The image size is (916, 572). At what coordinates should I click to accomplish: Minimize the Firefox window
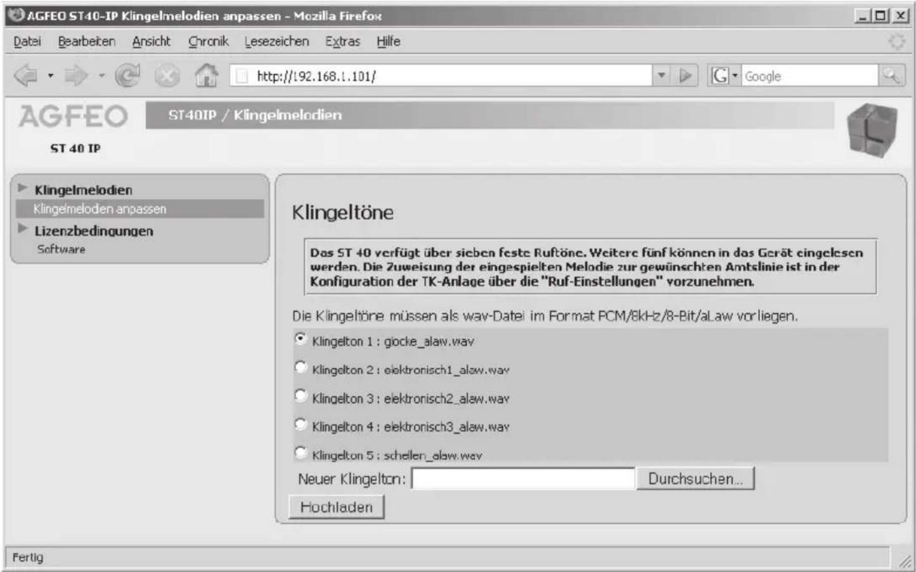863,15
